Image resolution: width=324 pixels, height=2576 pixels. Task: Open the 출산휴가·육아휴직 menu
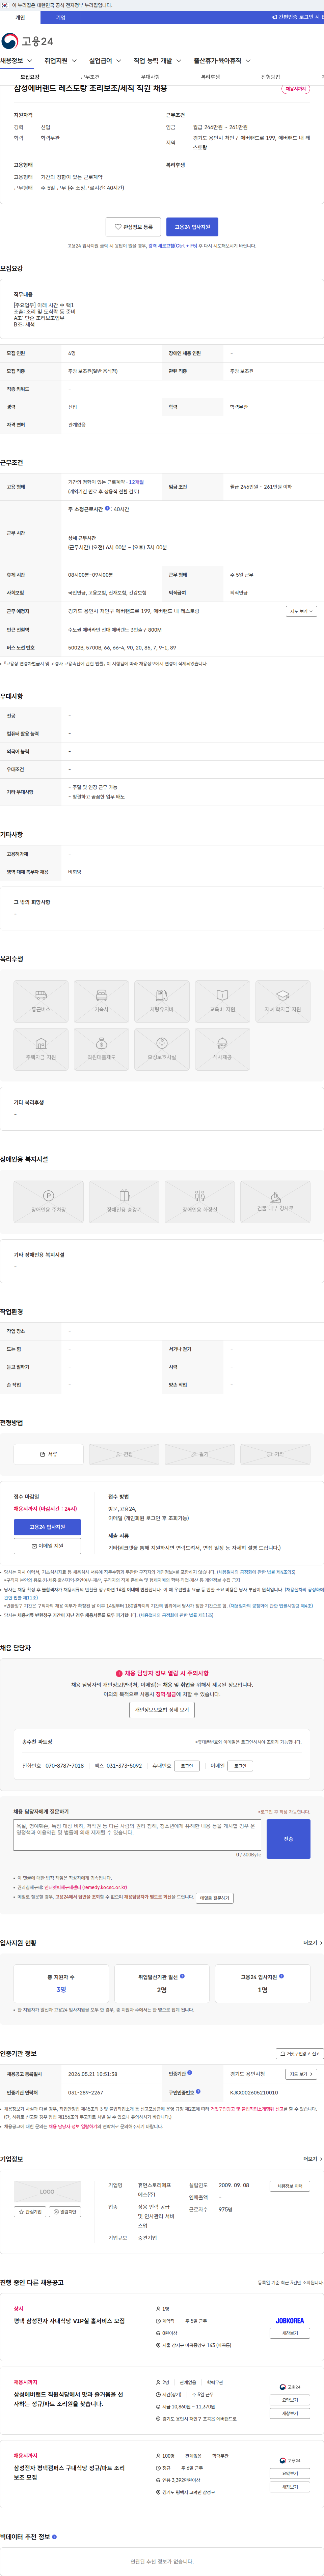[222, 61]
